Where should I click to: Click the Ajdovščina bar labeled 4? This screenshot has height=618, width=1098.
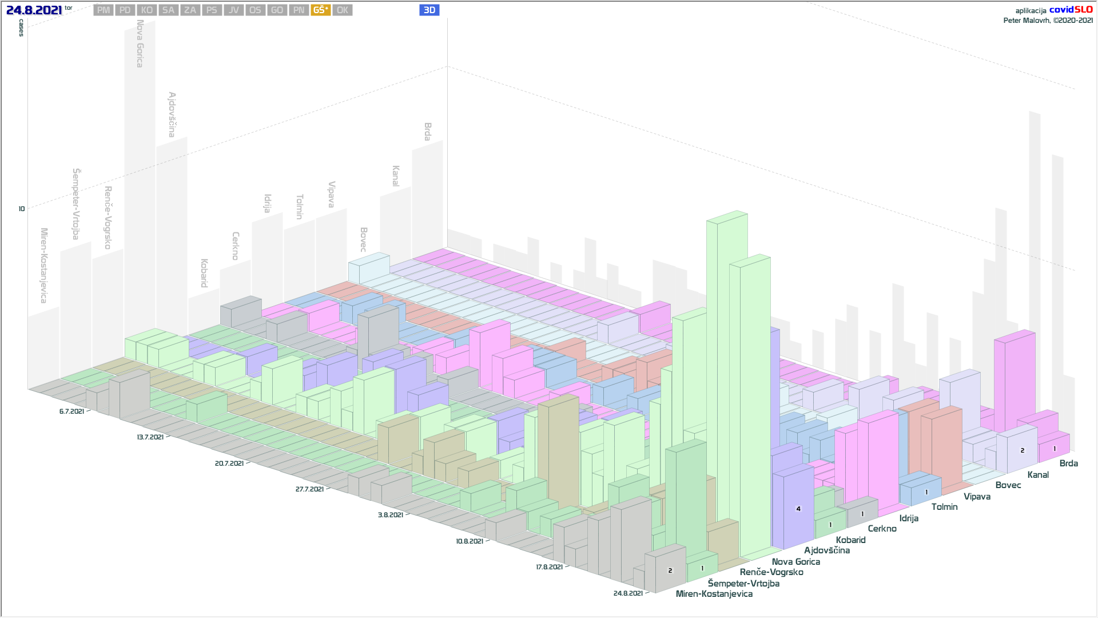tap(798, 509)
